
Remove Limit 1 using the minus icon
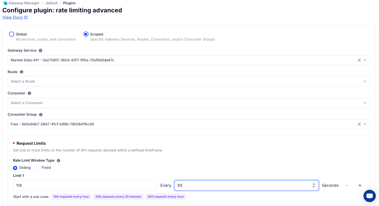pos(347,185)
